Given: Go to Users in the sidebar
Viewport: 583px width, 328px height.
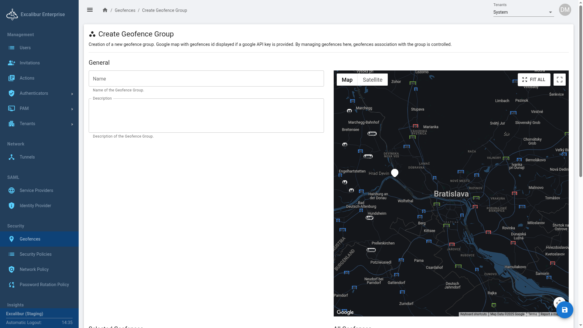Looking at the screenshot, I should [x=25, y=48].
